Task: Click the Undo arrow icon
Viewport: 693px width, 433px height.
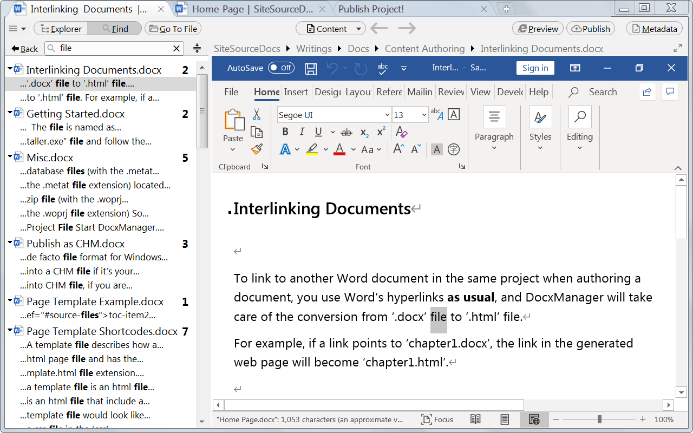Action: coord(332,68)
